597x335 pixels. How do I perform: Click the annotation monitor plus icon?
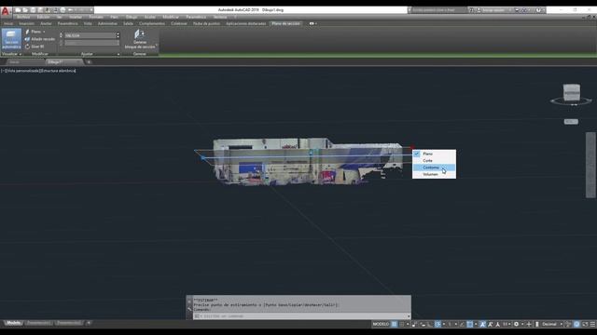pos(529,324)
